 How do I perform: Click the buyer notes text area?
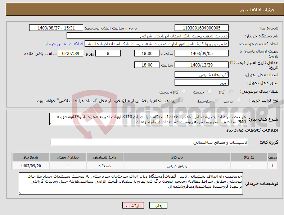point(131,183)
